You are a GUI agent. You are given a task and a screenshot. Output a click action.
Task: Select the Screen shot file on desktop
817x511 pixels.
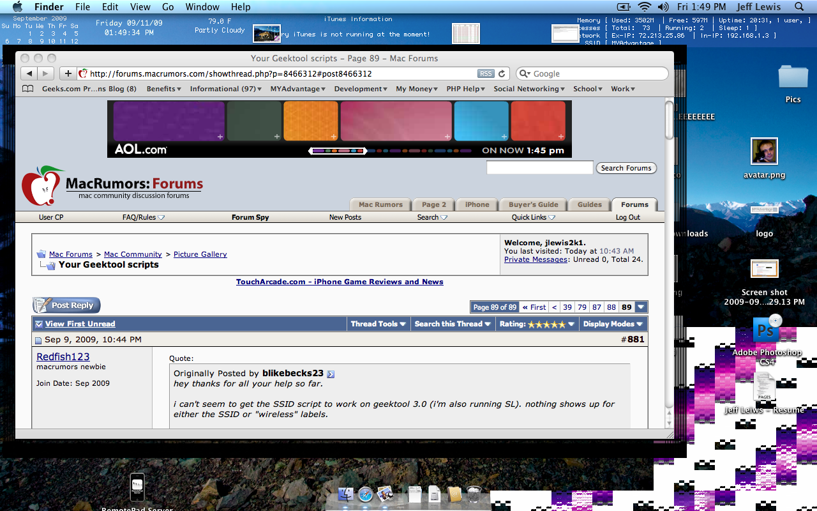(x=764, y=269)
